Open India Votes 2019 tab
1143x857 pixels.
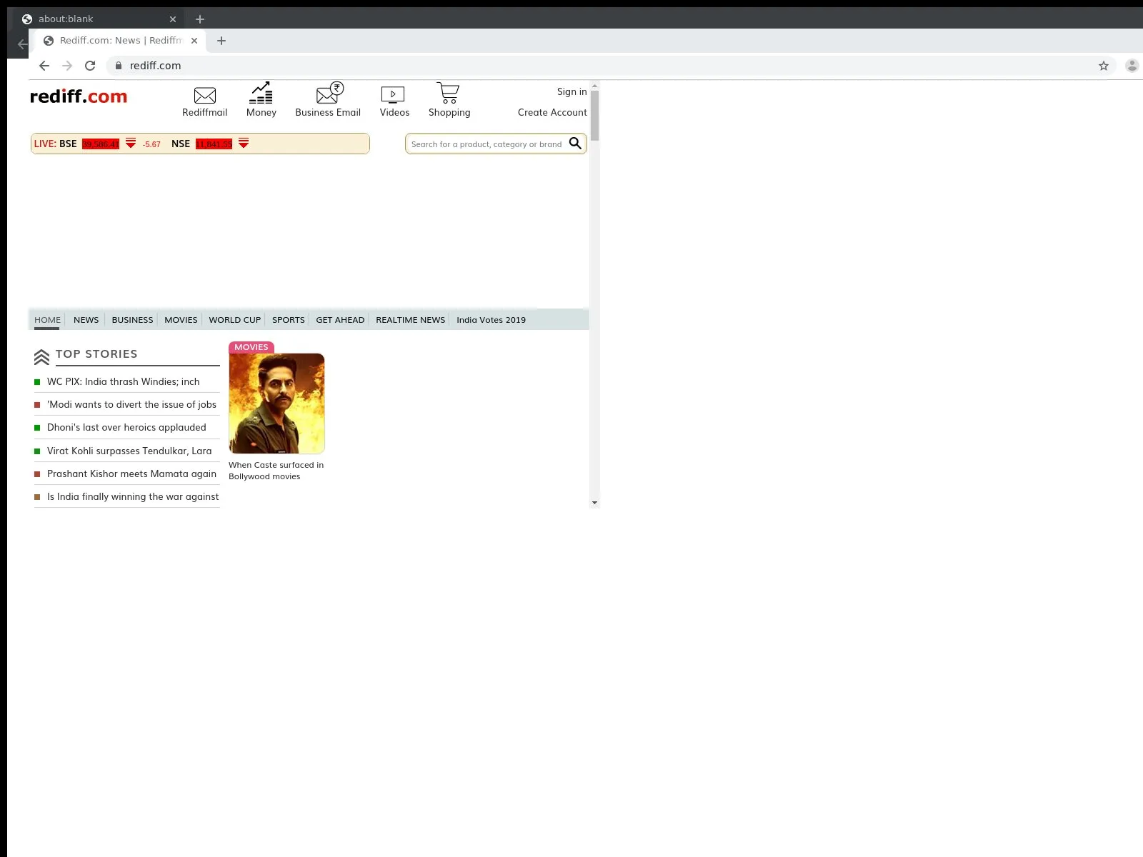pyautogui.click(x=491, y=320)
